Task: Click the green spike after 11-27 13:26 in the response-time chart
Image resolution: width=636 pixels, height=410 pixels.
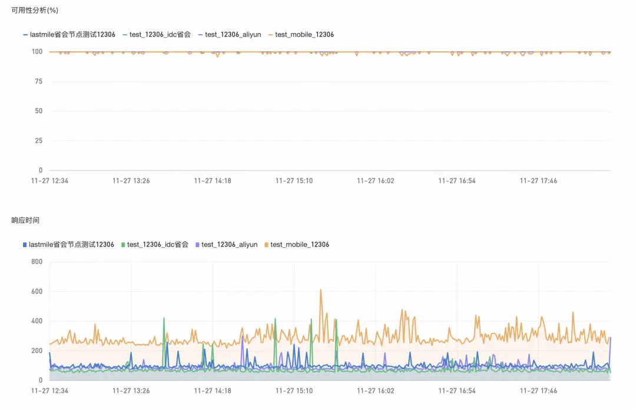Action: coord(164,320)
